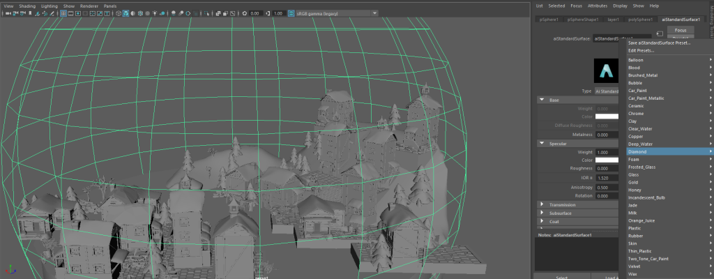
Task: Expand the Coat section
Action: (542, 222)
